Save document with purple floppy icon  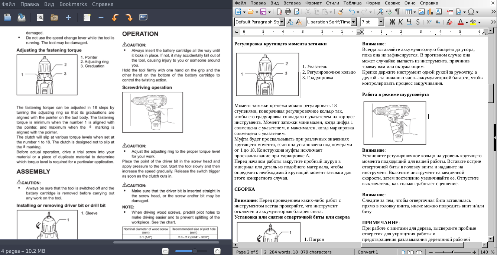pos(263,12)
